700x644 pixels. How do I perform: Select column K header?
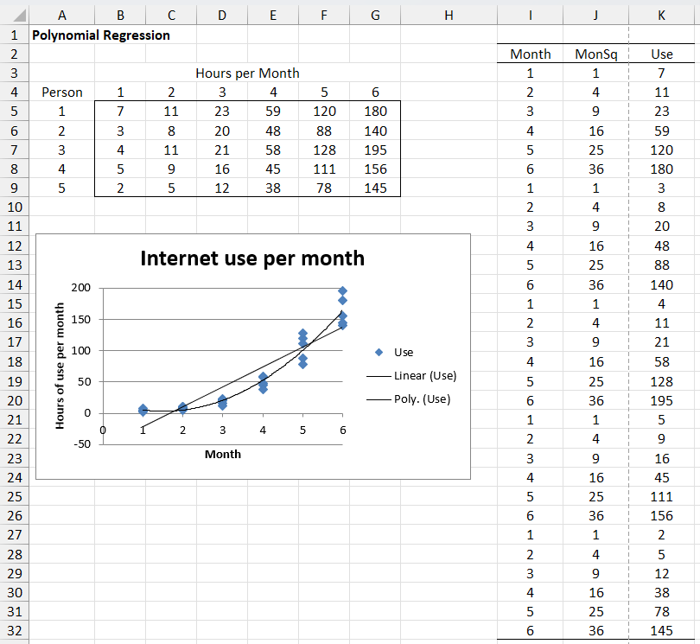coord(662,15)
